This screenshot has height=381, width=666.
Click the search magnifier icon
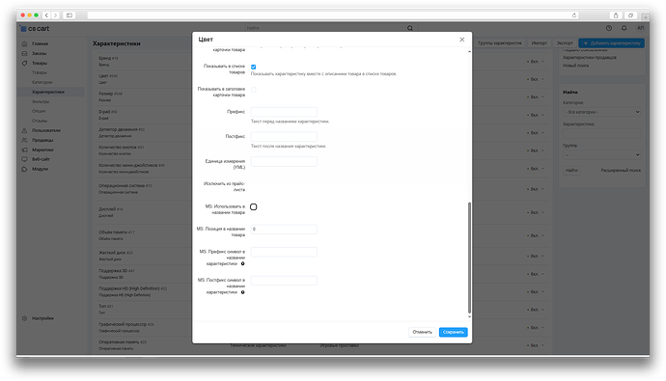(410, 28)
